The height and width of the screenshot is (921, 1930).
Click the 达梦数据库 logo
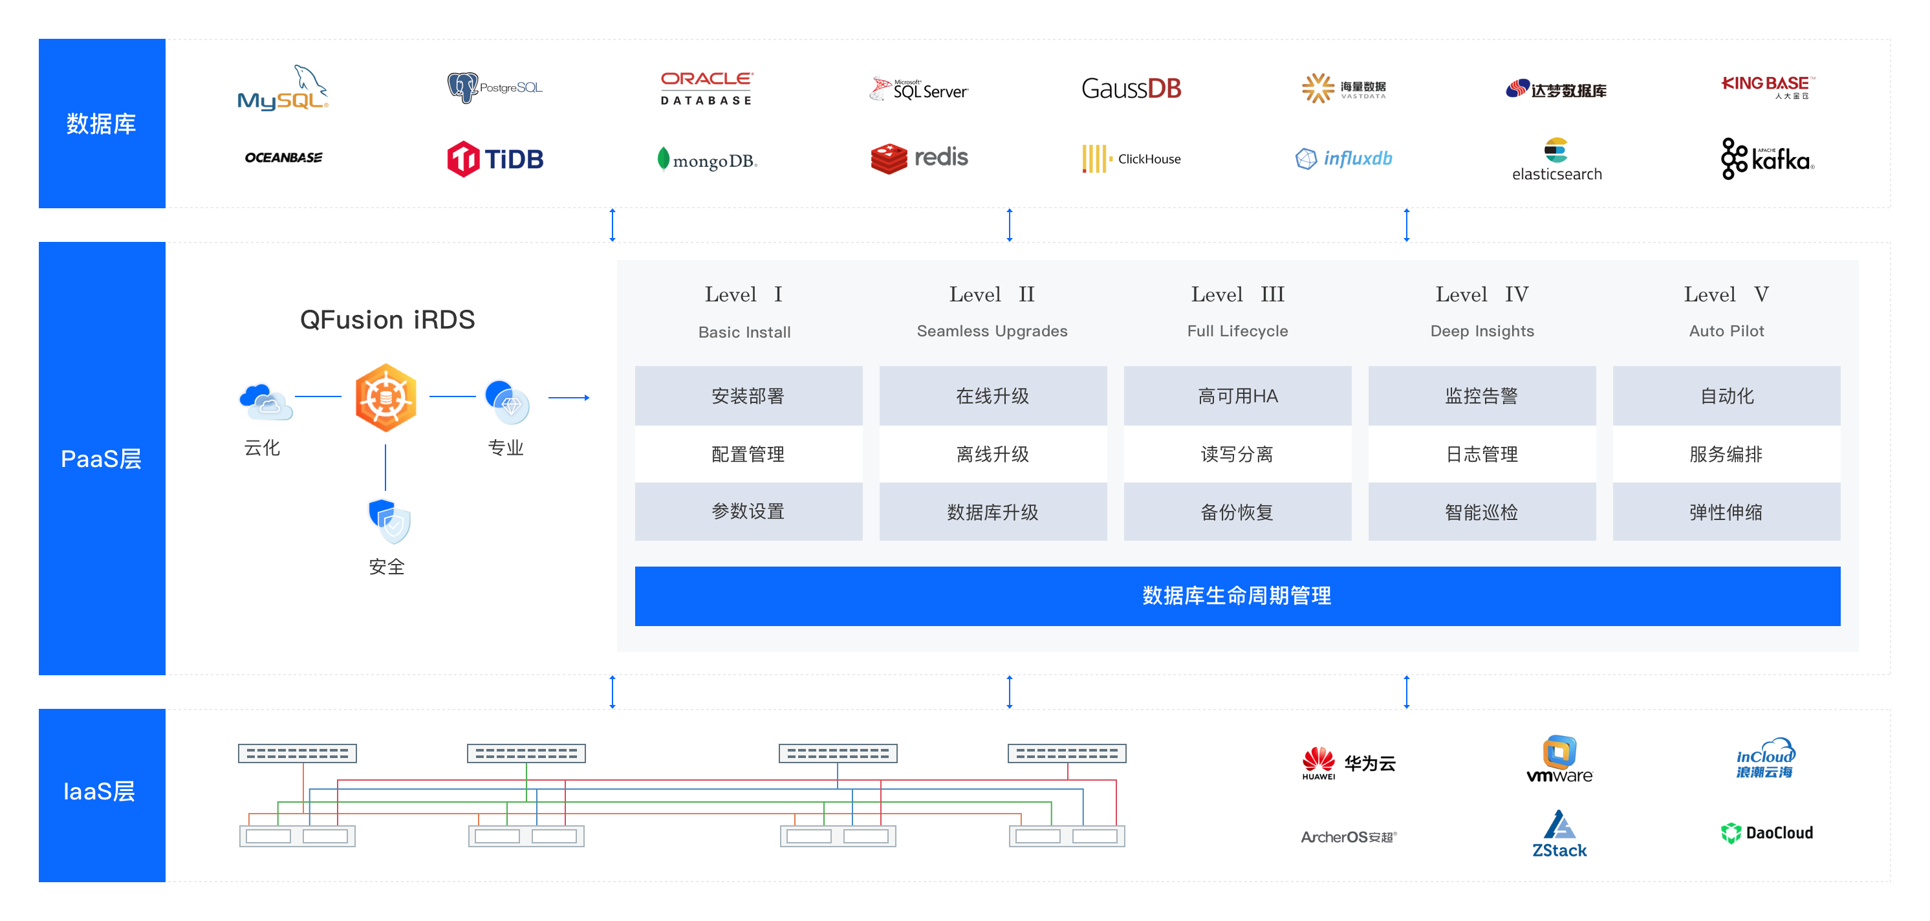pos(1556,89)
